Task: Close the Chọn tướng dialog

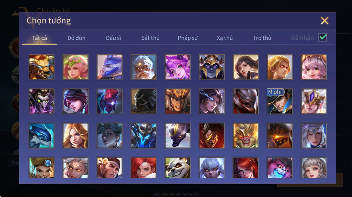Action: 324,20
